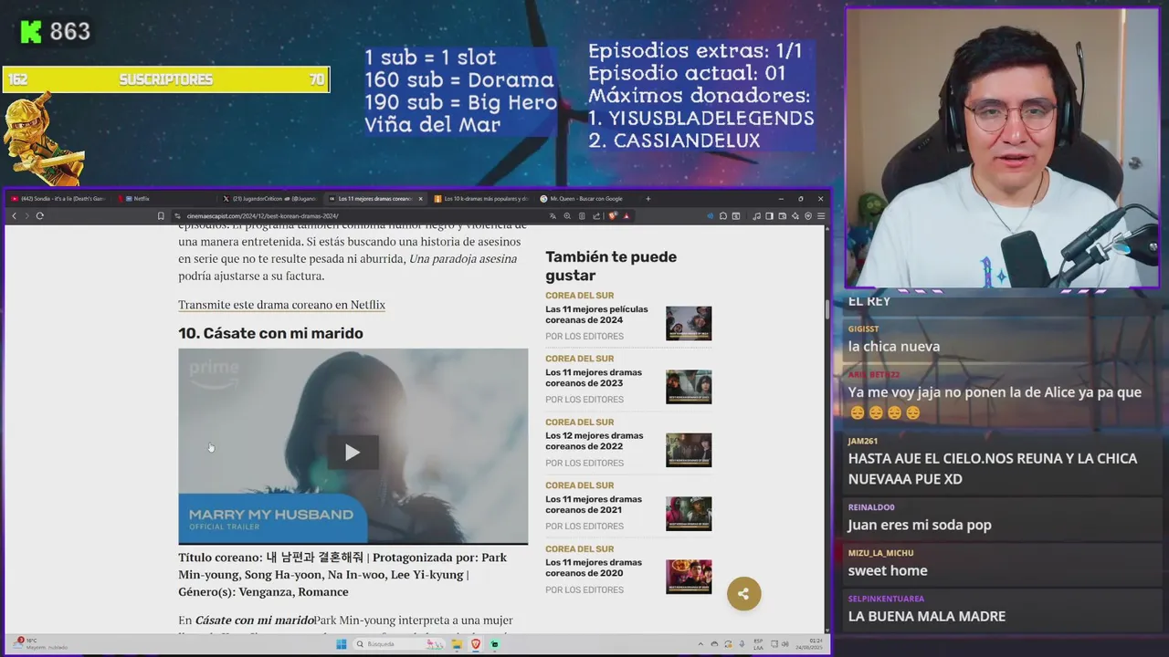The image size is (1169, 657).
Task: Reload the cinemaescapist page
Action: 39,216
